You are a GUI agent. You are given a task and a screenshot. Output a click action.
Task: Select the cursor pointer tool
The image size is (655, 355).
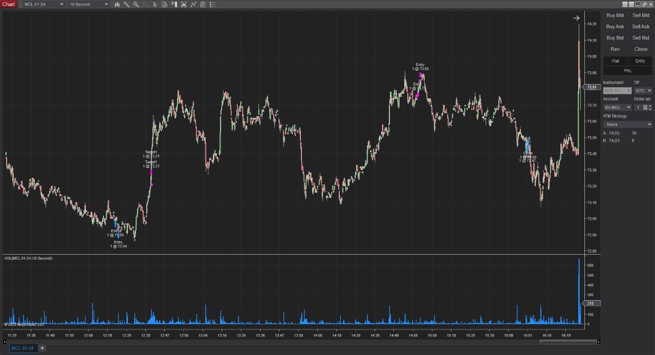(155, 4)
